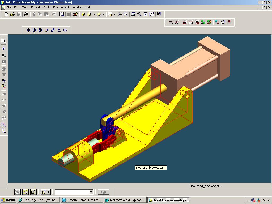272x204 pixels.
Task: Open the EdgeBar panel icon
Action: point(62,14)
